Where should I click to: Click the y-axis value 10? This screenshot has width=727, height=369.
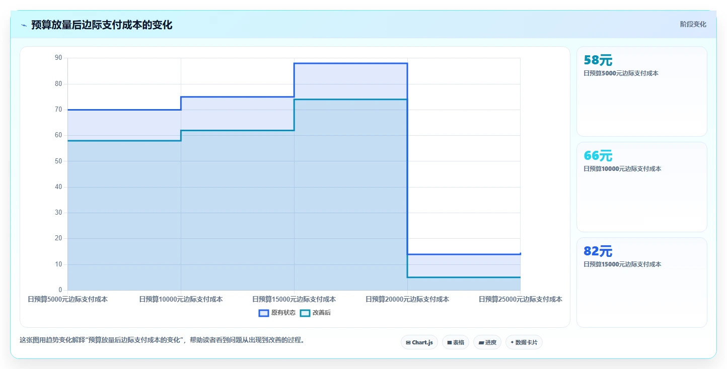click(x=58, y=264)
